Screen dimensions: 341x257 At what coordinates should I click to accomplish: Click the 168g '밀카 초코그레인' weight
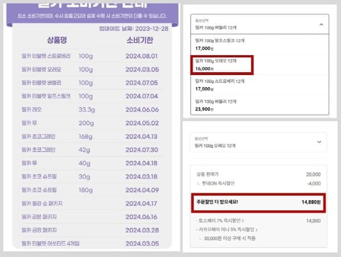click(85, 136)
